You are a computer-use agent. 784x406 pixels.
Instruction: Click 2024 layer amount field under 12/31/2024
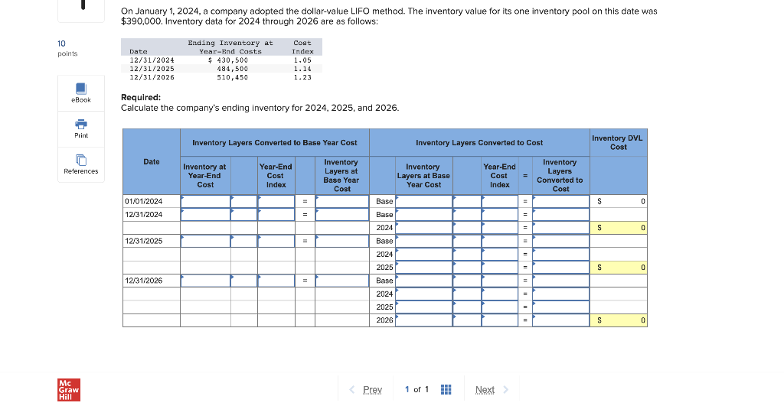[424, 228]
